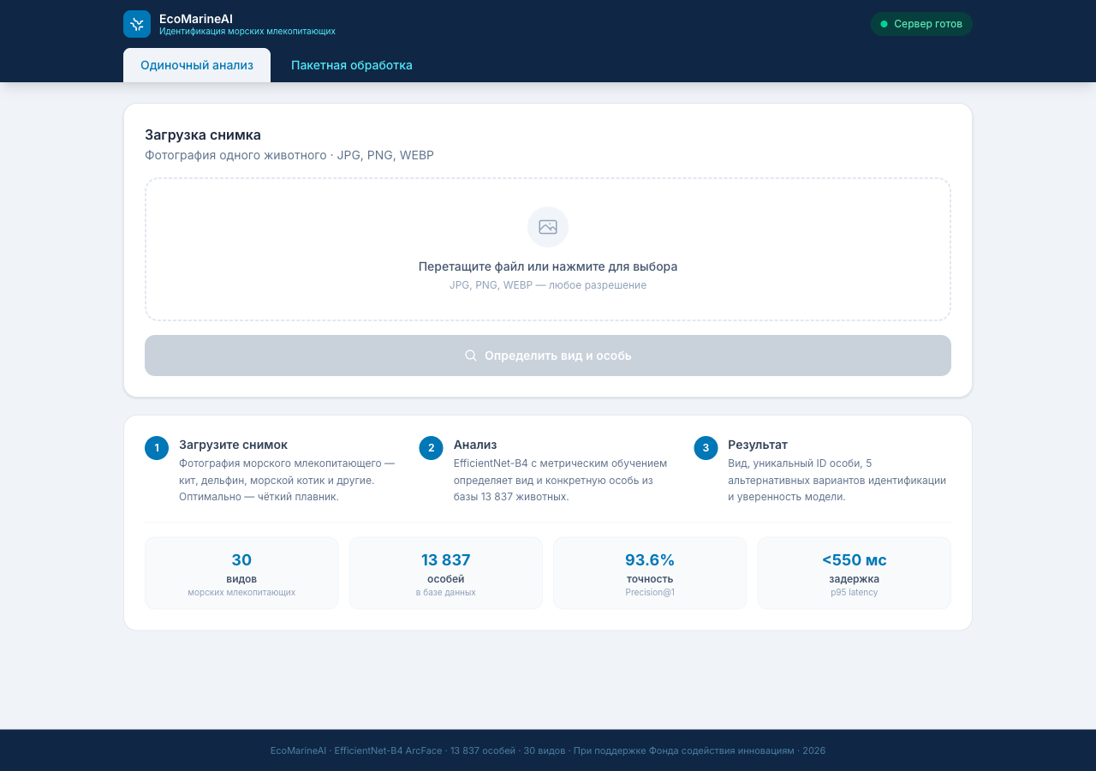Viewport: 1096px width, 771px height.
Task: Click the EcoMarineAI logo icon
Action: coord(137,24)
